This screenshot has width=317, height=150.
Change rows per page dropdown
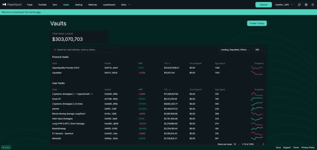tap(237, 144)
